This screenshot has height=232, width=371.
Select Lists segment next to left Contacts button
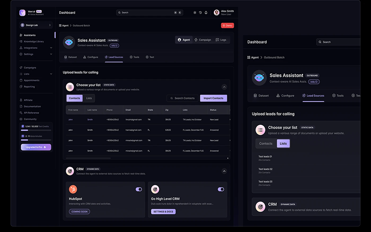point(89,98)
